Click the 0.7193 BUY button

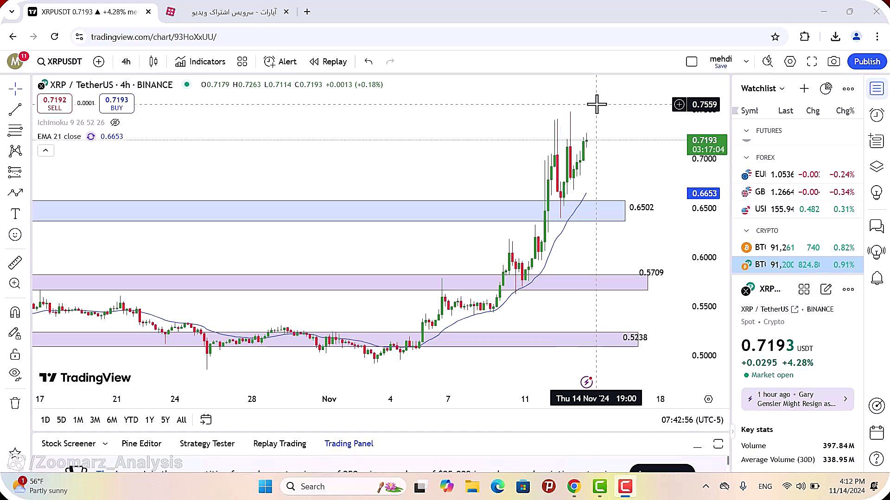tap(117, 103)
